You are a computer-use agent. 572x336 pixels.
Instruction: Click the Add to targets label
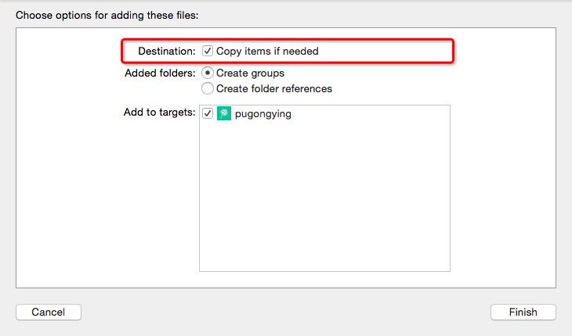tap(159, 113)
